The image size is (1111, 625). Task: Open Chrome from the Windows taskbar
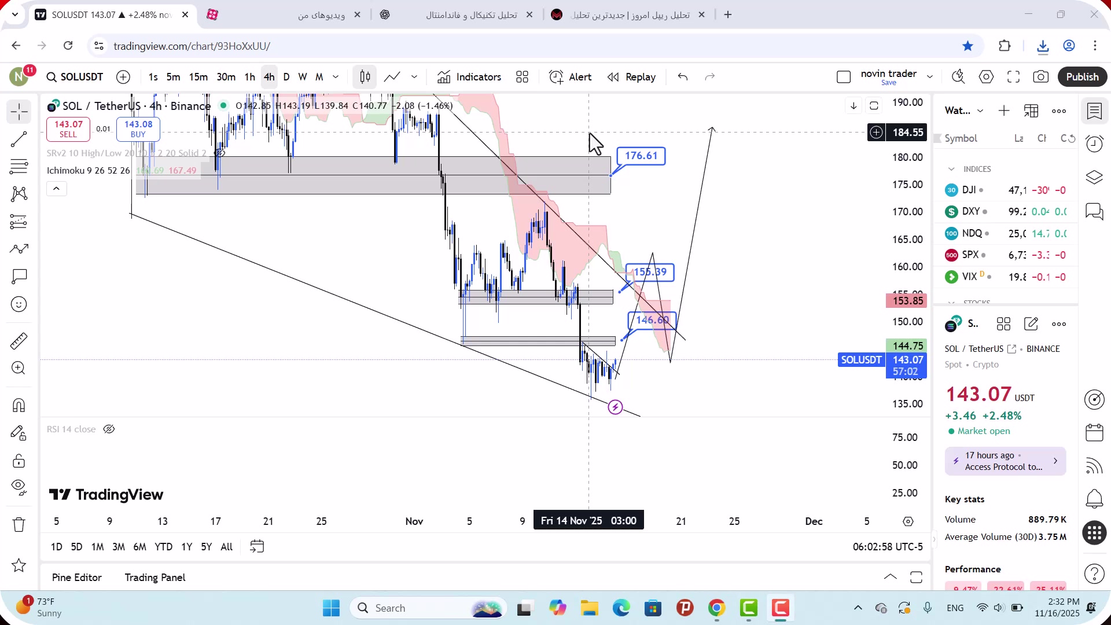(716, 608)
